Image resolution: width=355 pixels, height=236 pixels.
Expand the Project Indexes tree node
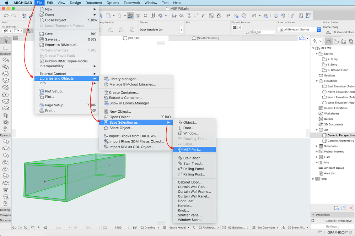[x=317, y=152]
